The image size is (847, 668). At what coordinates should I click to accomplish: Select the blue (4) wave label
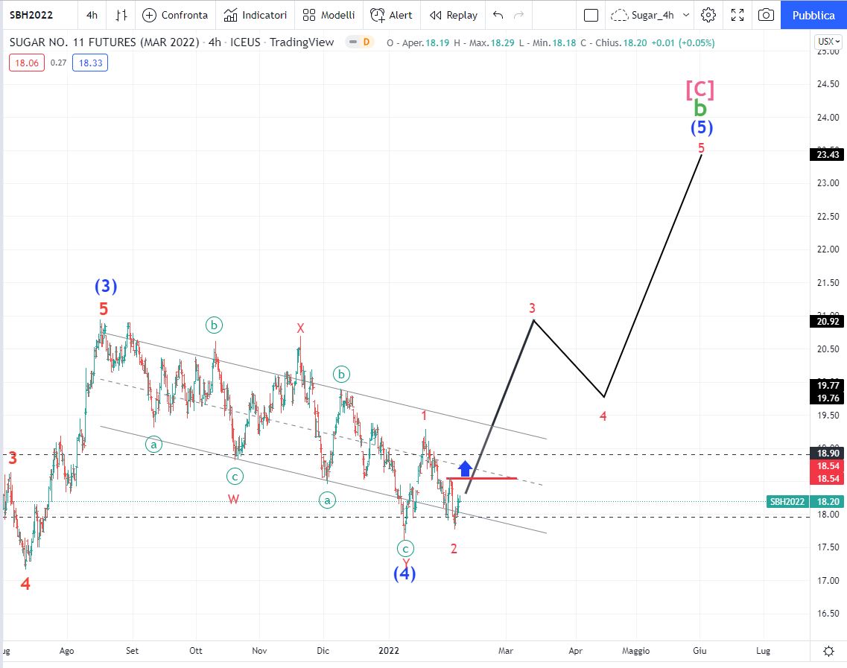(x=405, y=573)
